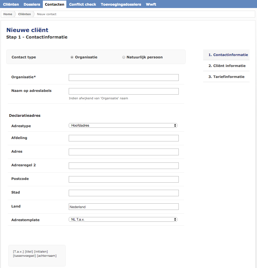
Task: Click the Land field containing Nederland
Action: (x=124, y=207)
